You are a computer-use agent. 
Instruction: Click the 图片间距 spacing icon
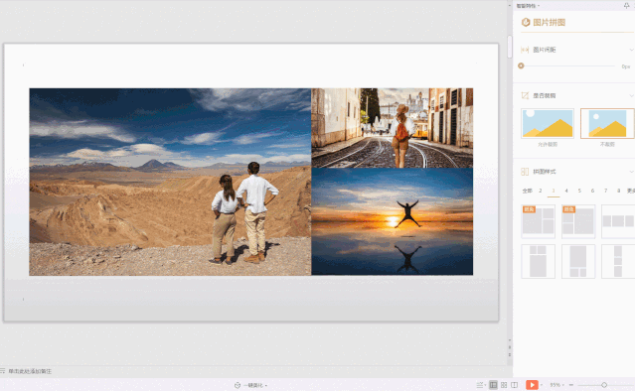point(525,50)
